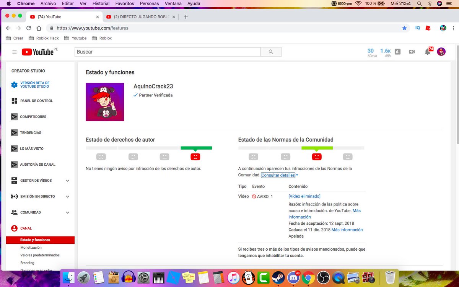
Task: Open Finder from the dock
Action: (x=69, y=277)
